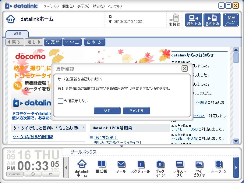Minimize the datalink window
The image size is (244, 183).
pos(221,6)
